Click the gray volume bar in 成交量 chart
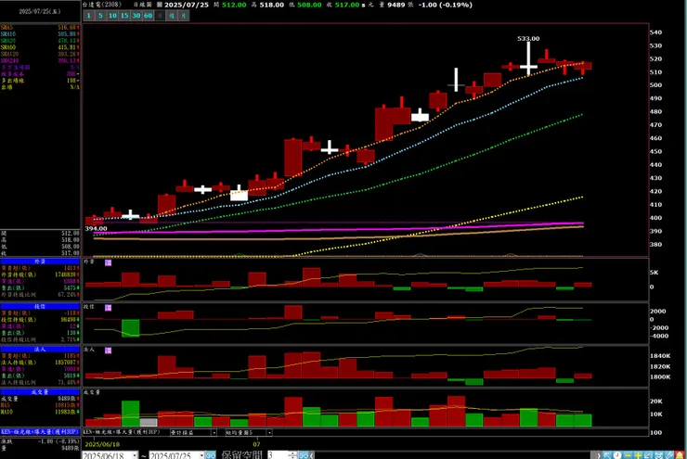 tap(149, 422)
